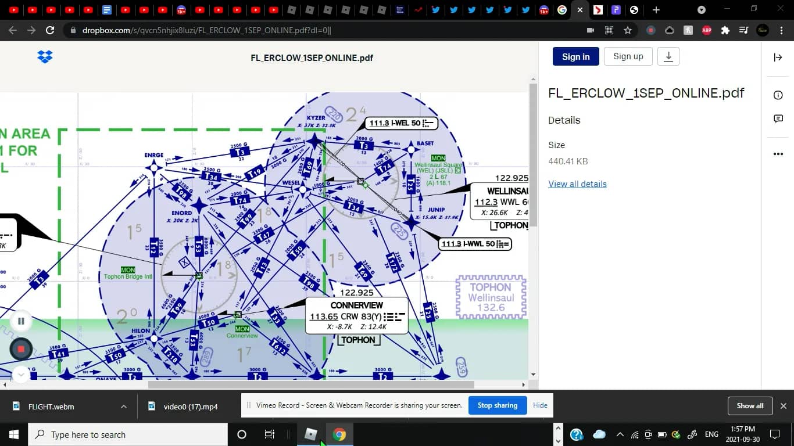The image size is (794, 446).
Task: Click the QR/grid icon in address bar
Action: click(609, 30)
